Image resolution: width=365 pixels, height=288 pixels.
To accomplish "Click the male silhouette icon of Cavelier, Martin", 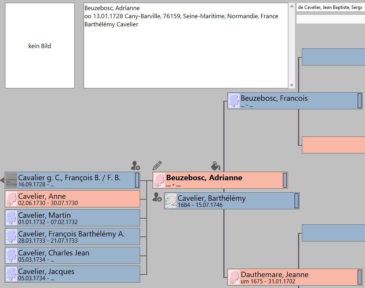I will (11, 218).
